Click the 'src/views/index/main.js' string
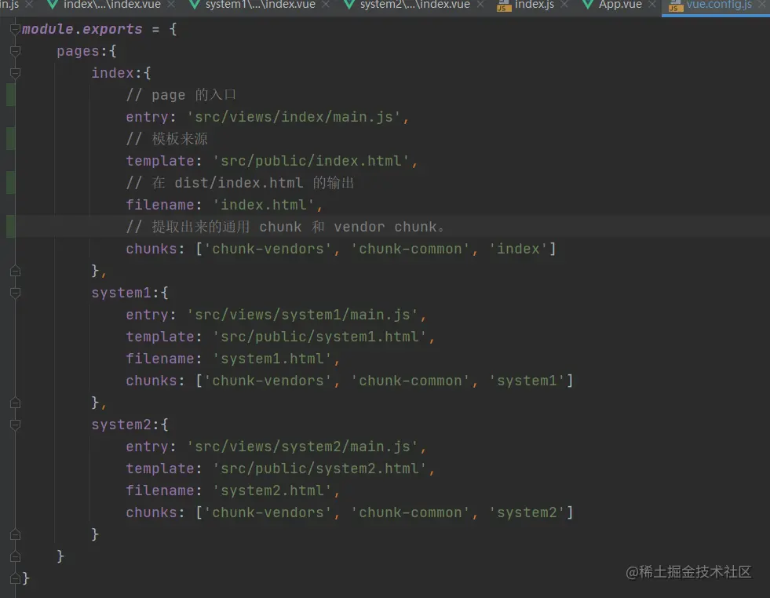The image size is (770, 598). 294,117
